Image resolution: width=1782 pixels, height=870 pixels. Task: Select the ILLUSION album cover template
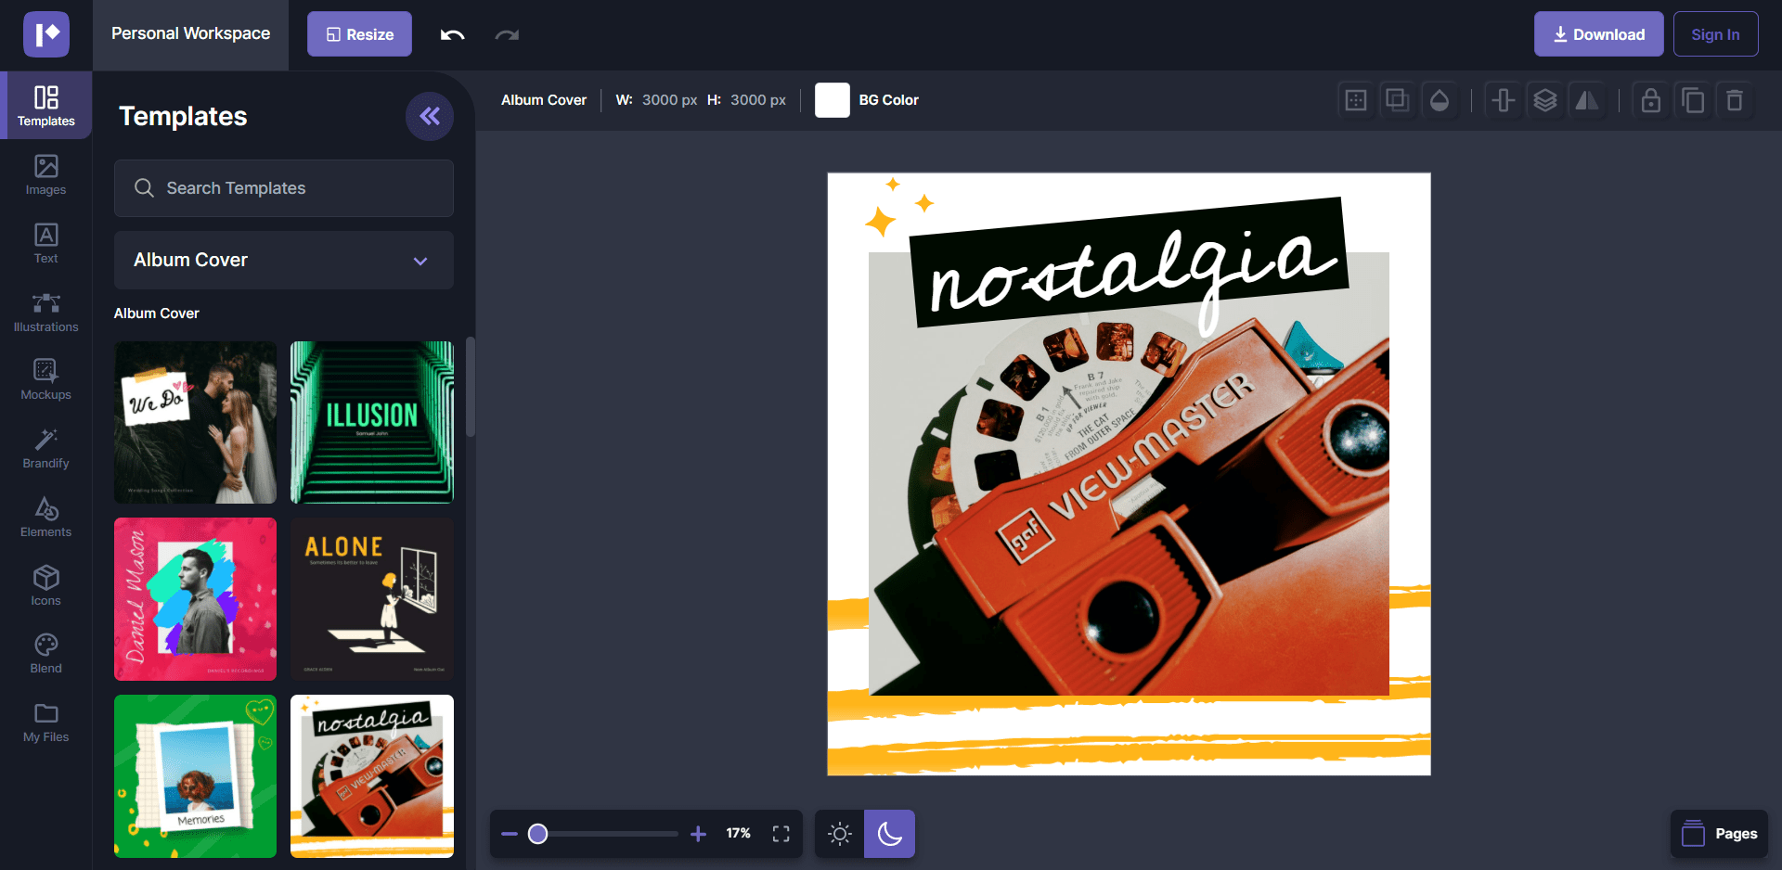[x=371, y=422]
